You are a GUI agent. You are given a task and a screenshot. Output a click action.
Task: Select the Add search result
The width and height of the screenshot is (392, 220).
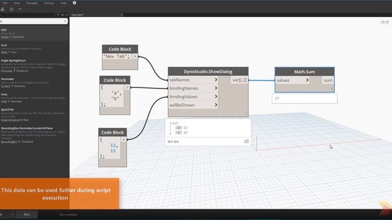[x=34, y=33]
